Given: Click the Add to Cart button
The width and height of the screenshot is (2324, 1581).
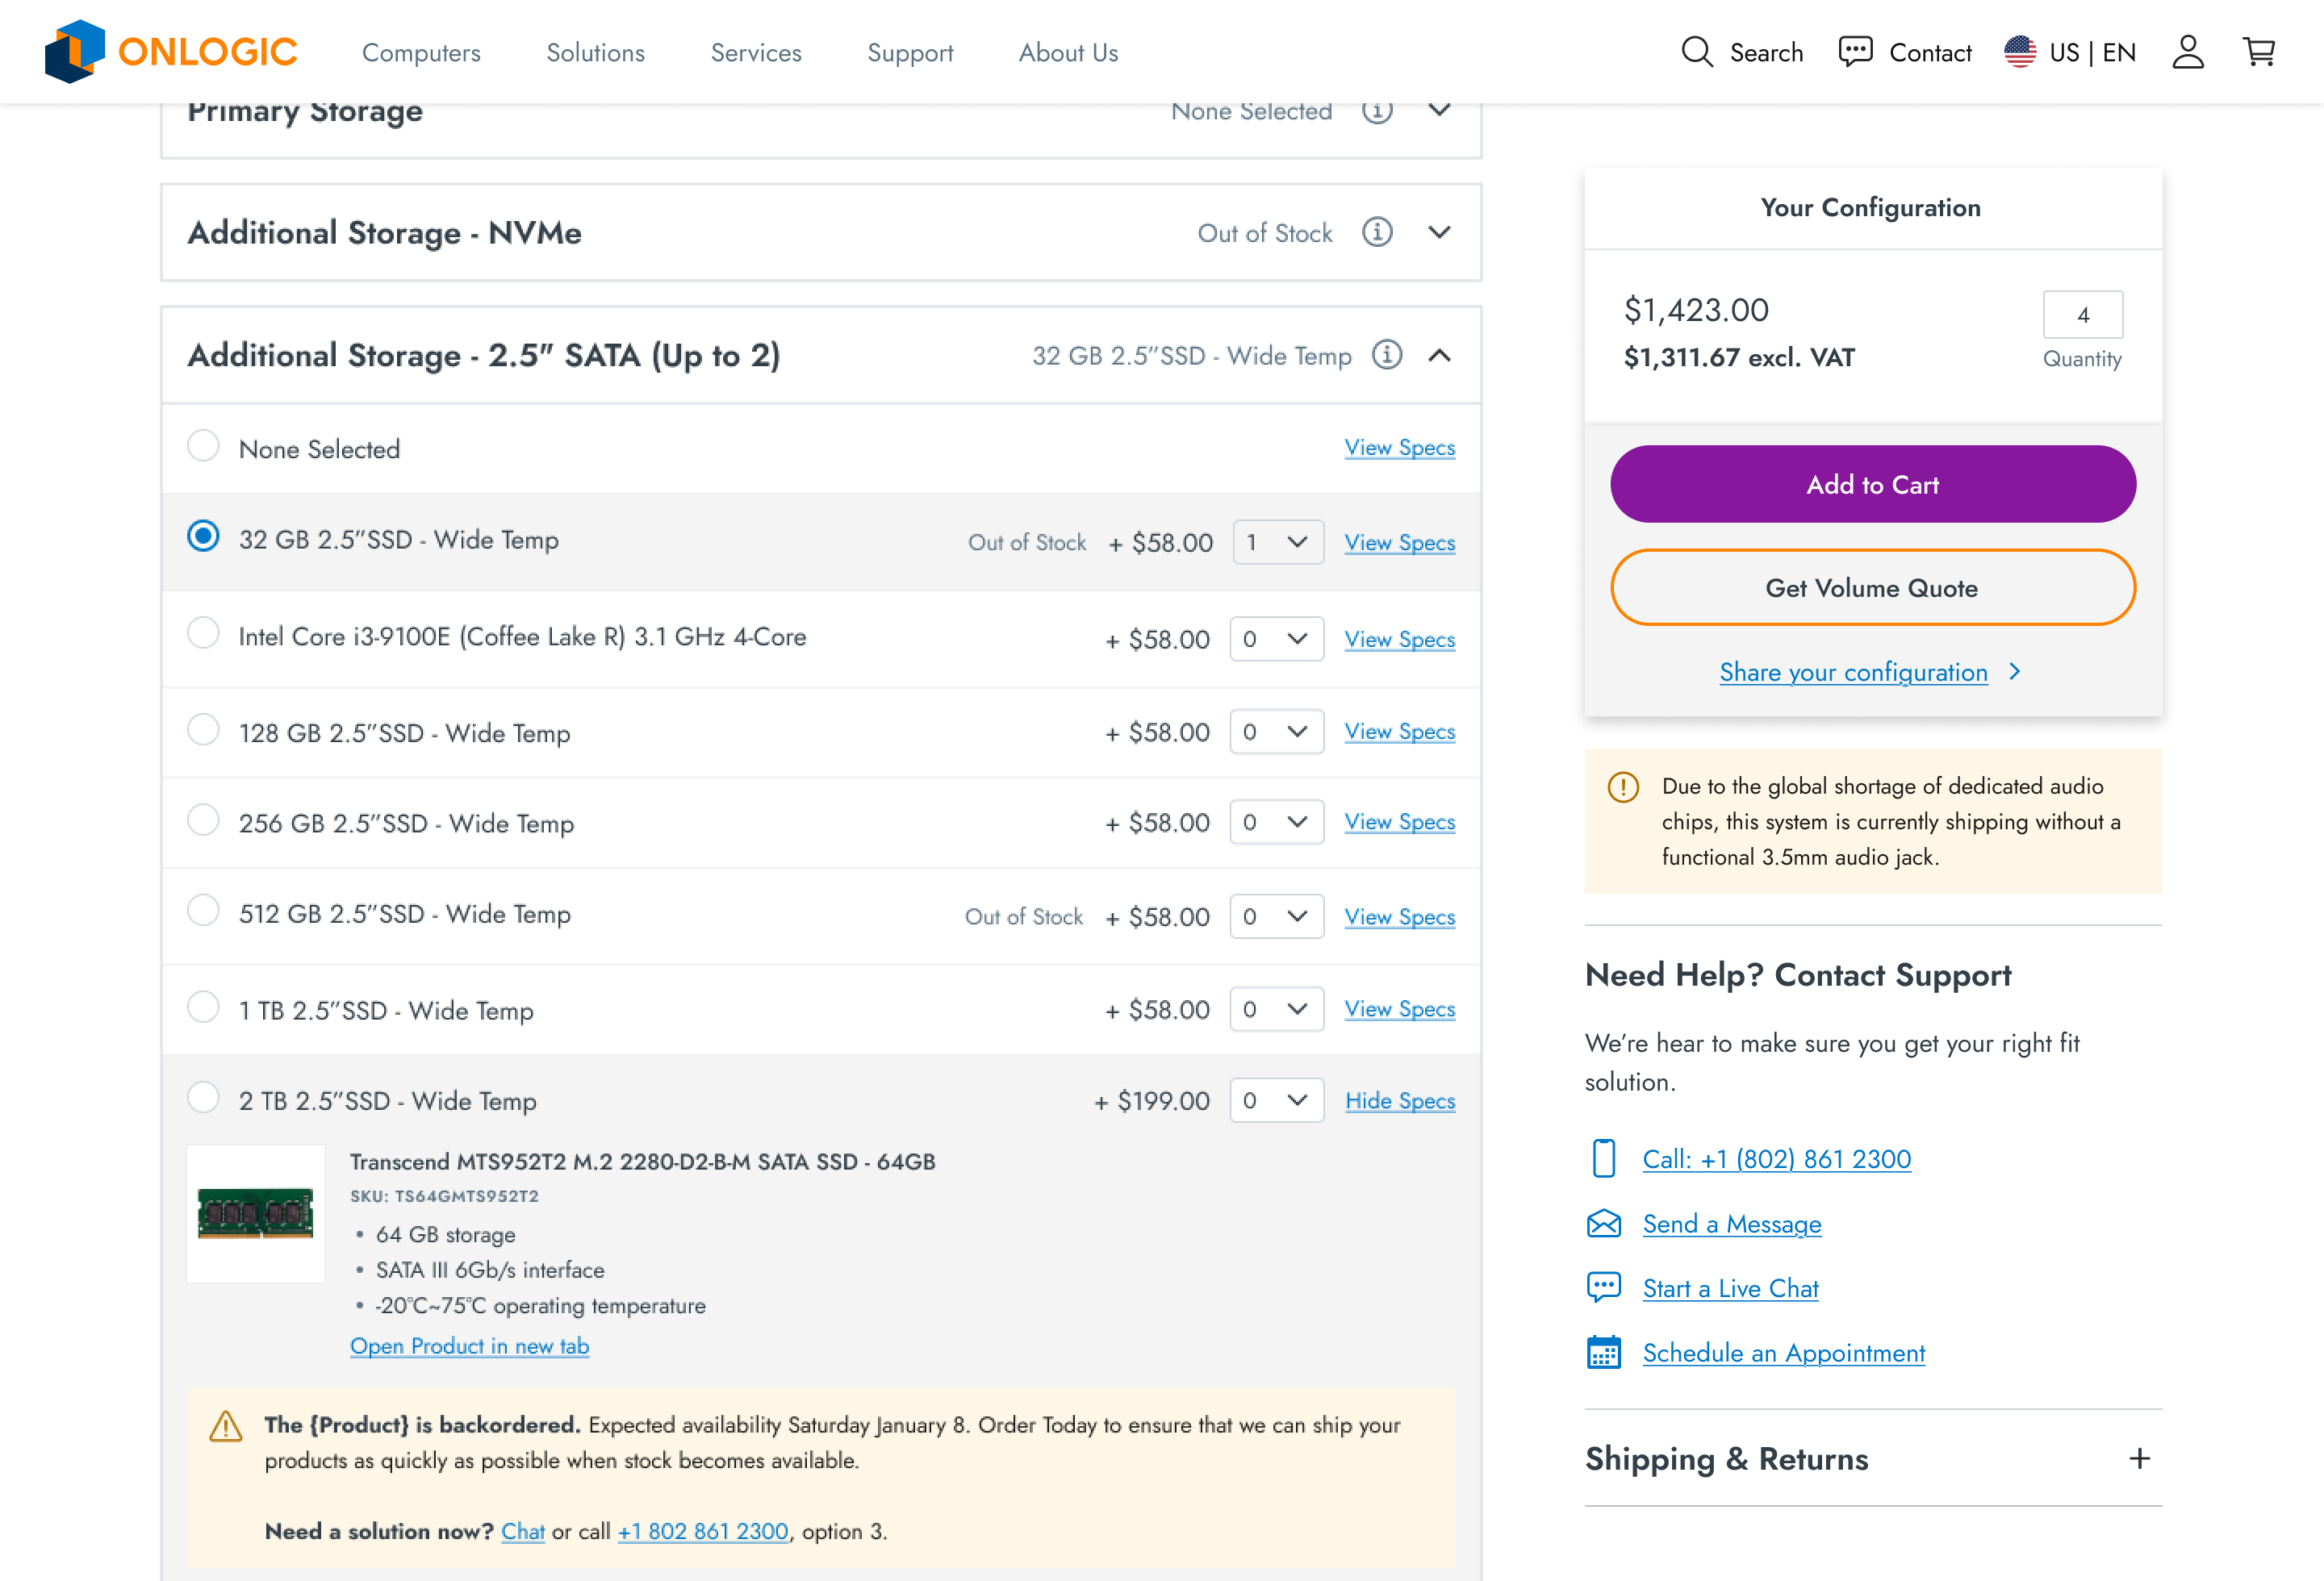Looking at the screenshot, I should pos(1873,485).
